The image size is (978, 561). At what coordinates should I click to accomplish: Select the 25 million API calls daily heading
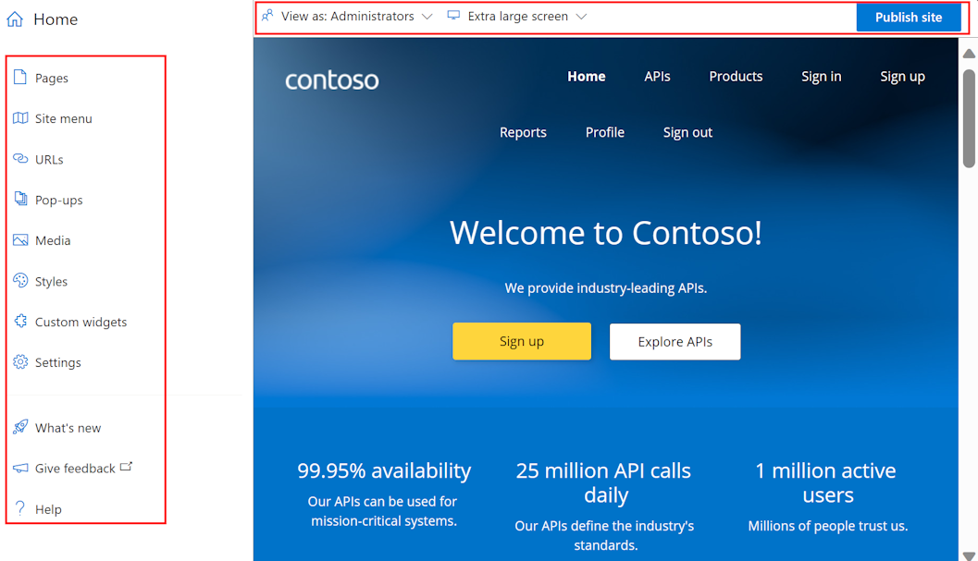click(604, 482)
